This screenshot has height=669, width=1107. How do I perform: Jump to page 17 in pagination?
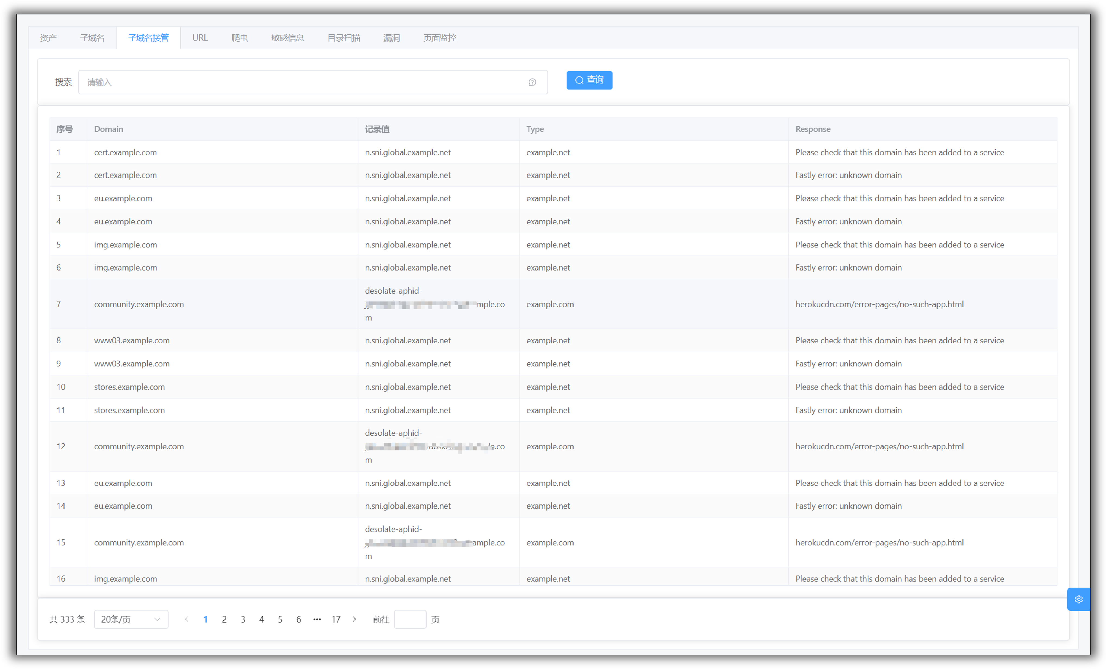pyautogui.click(x=336, y=619)
